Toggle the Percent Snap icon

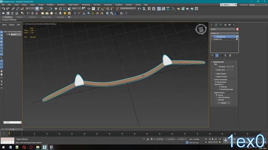(x=108, y=9)
